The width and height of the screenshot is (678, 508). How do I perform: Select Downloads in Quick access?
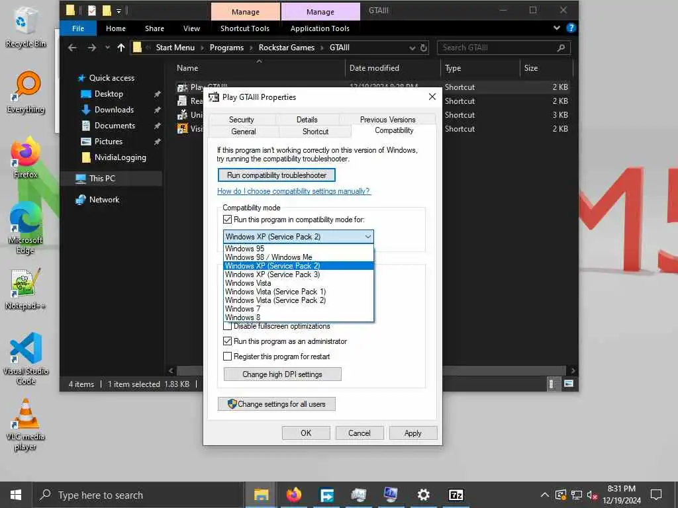pyautogui.click(x=114, y=110)
